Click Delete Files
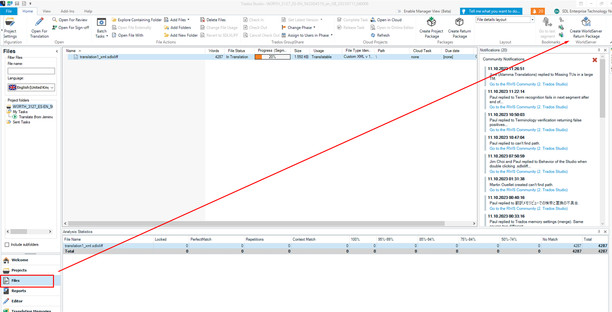The image size is (612, 312). click(213, 20)
